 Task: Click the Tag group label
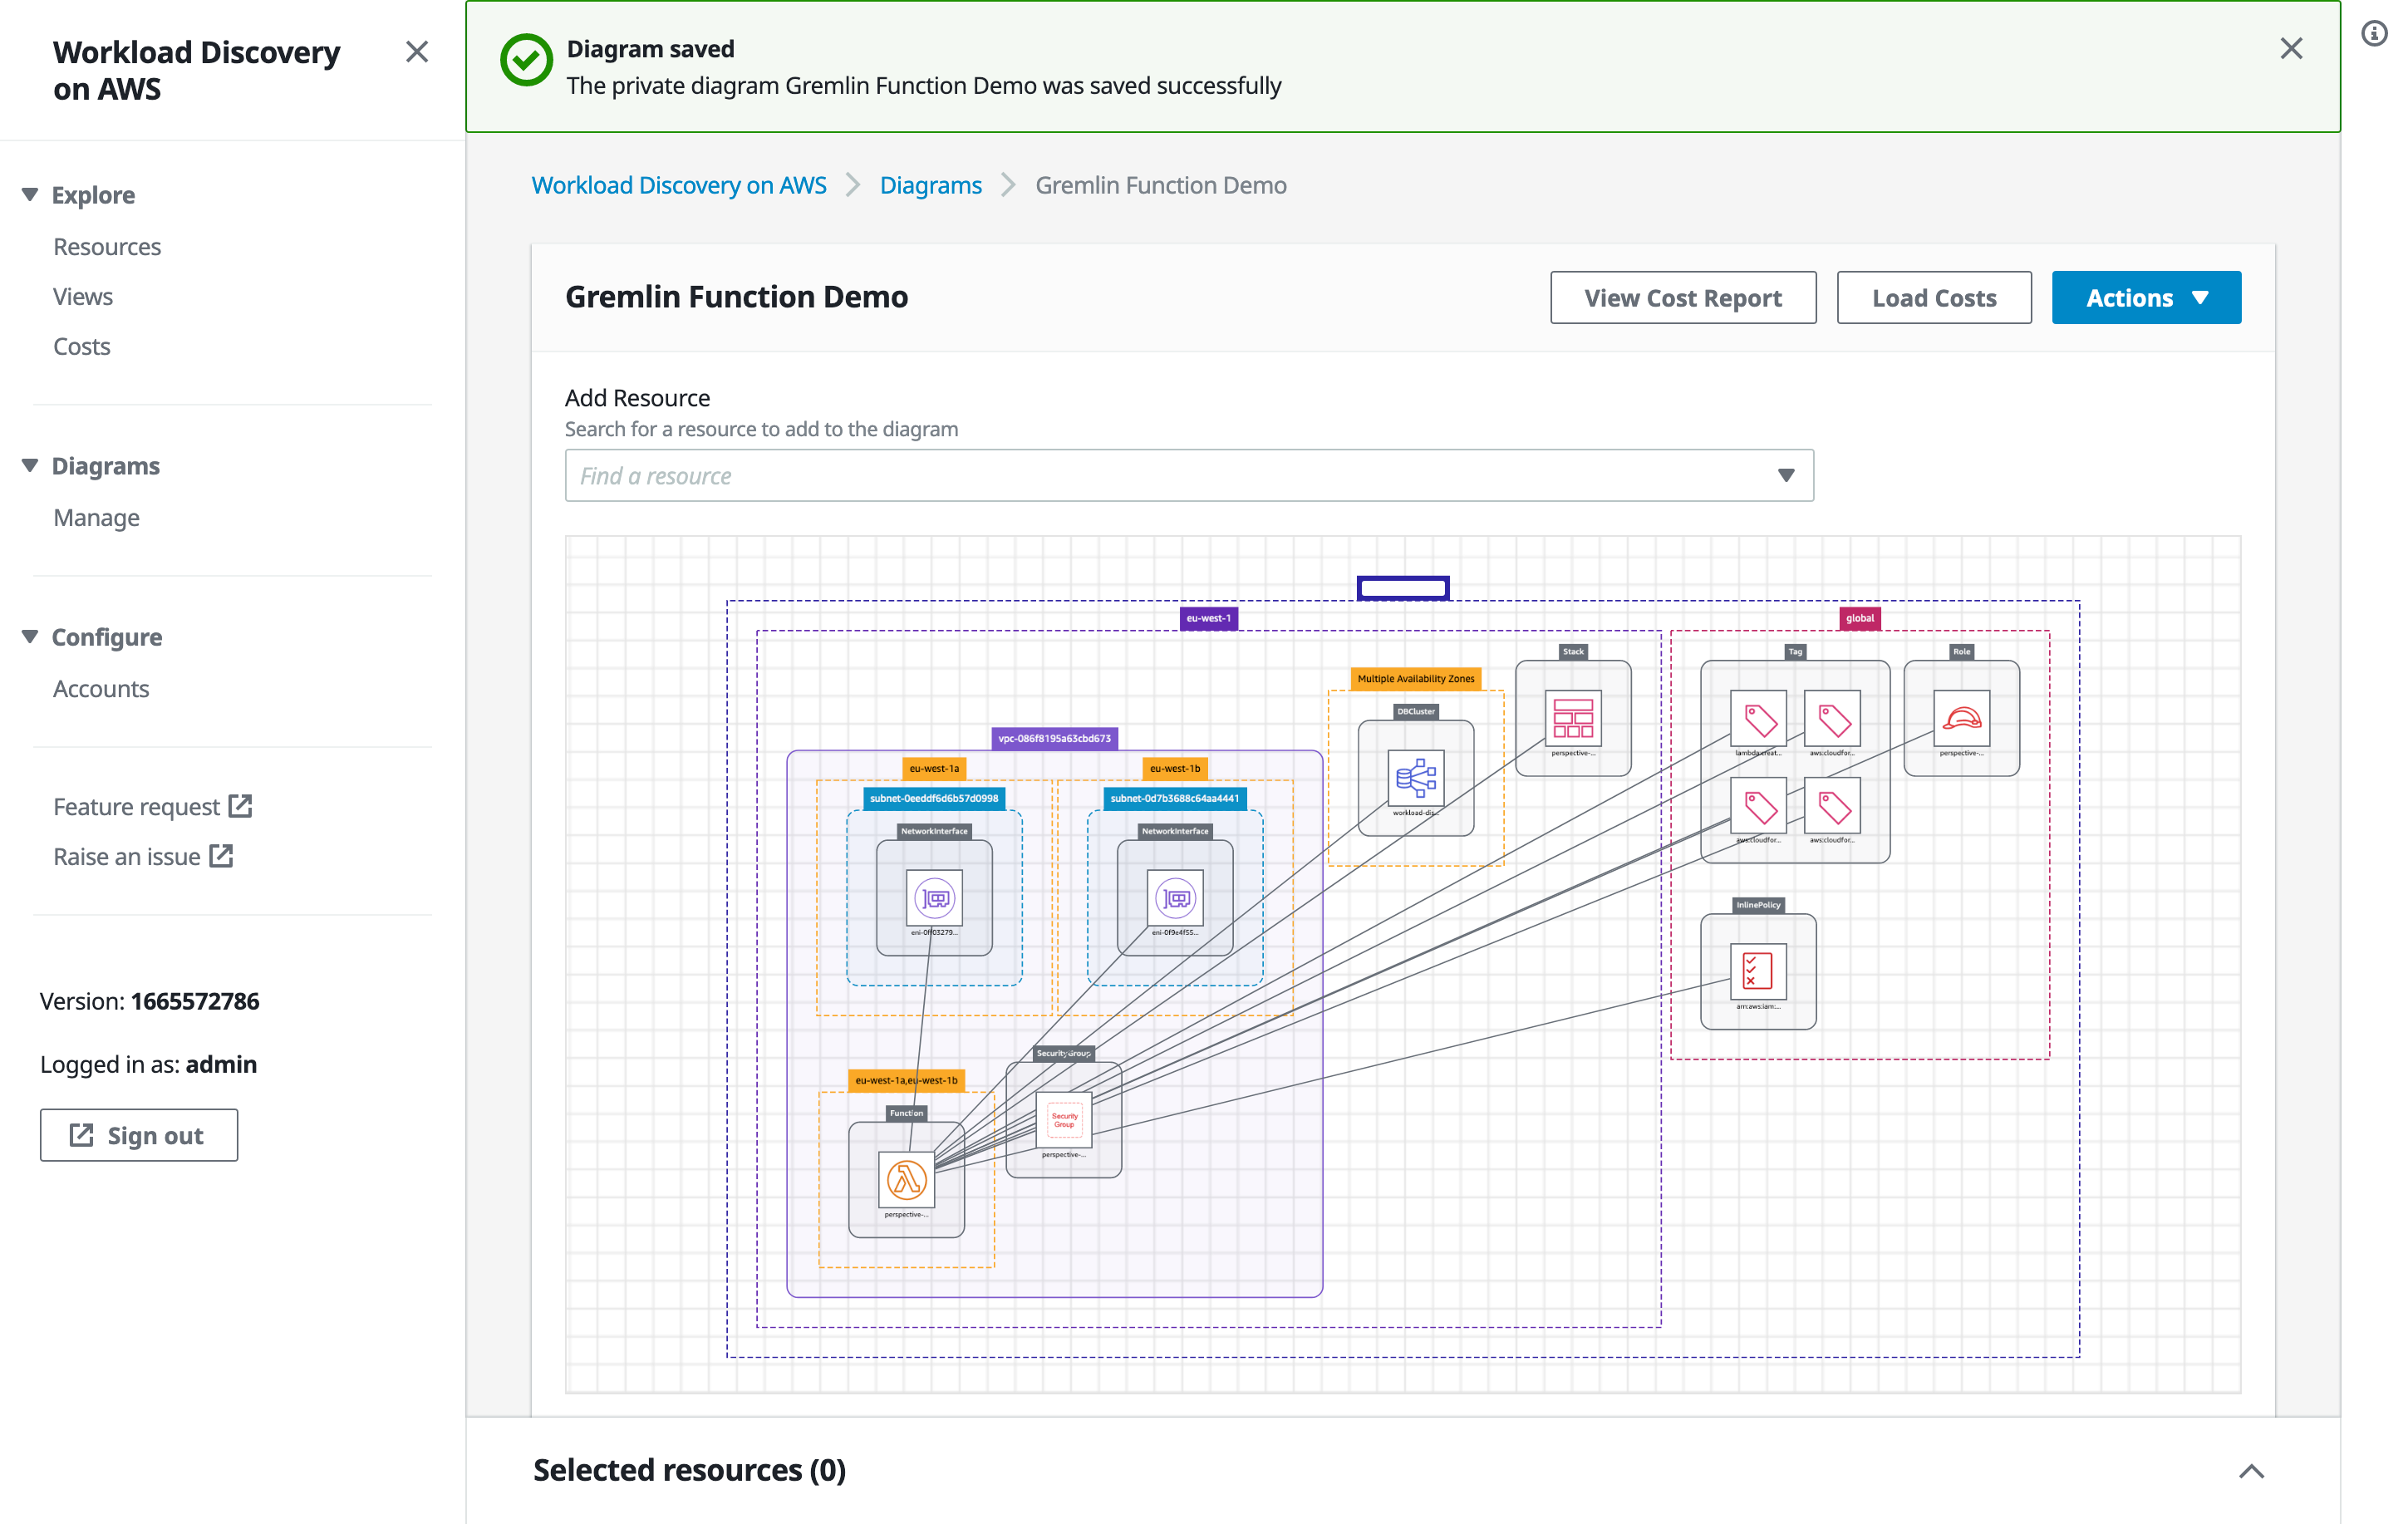click(x=1796, y=651)
